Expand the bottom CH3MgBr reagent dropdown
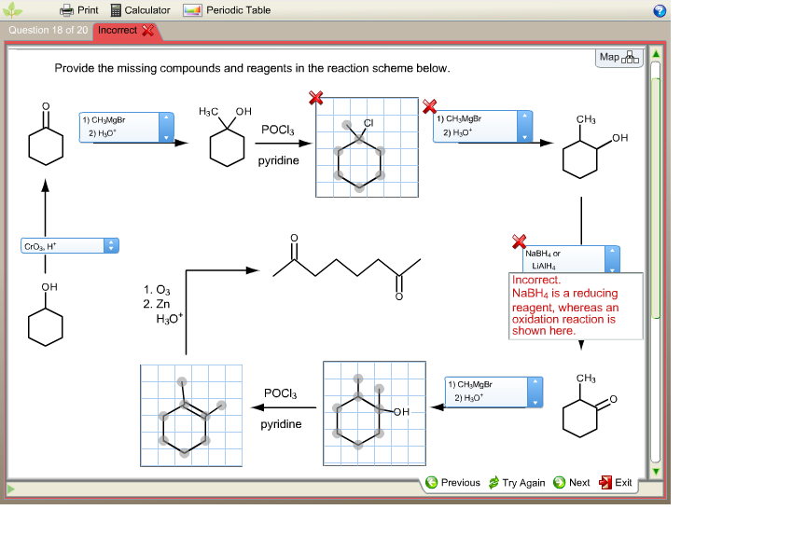The height and width of the screenshot is (537, 806). [534, 392]
